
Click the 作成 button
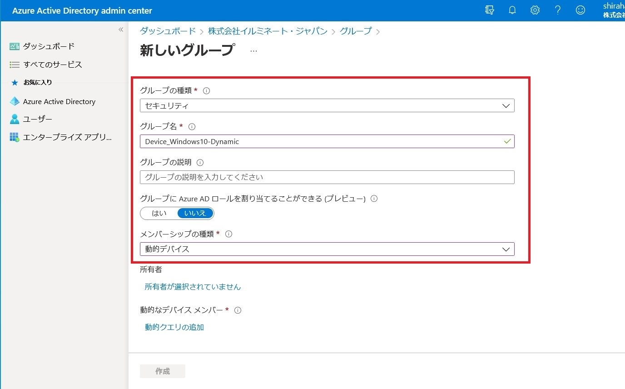[163, 371]
